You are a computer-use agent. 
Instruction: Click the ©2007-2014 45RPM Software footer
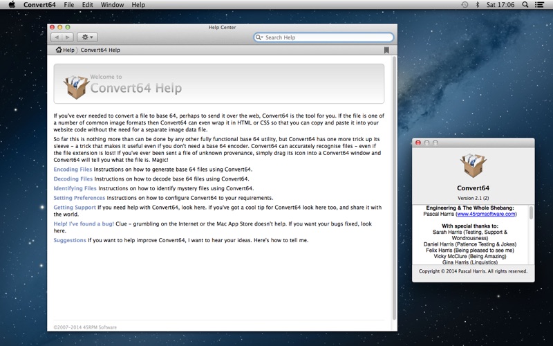pyautogui.click(x=85, y=327)
